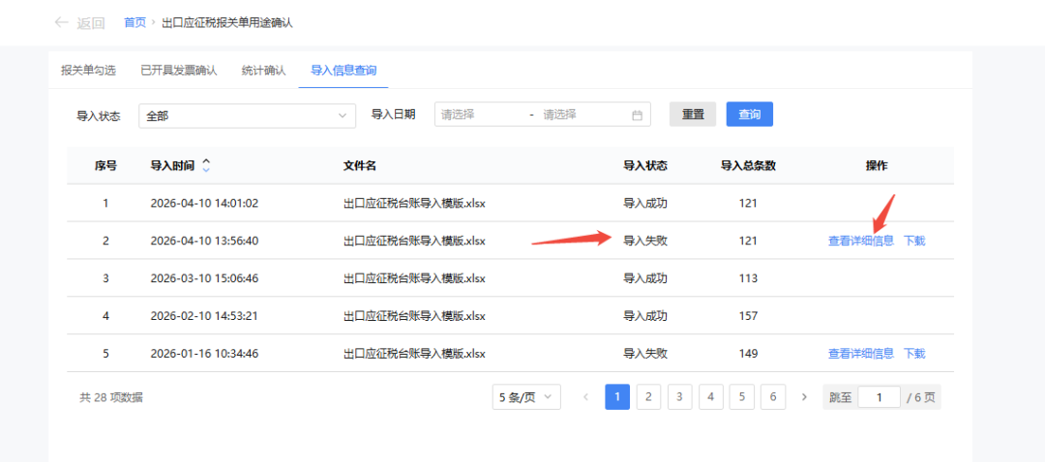The width and height of the screenshot is (1045, 462).
Task: Click the timestamp 2026-04-10 14:01:02
Action: pyautogui.click(x=204, y=203)
